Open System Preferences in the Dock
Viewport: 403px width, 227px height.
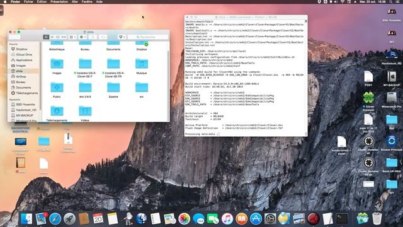270,219
